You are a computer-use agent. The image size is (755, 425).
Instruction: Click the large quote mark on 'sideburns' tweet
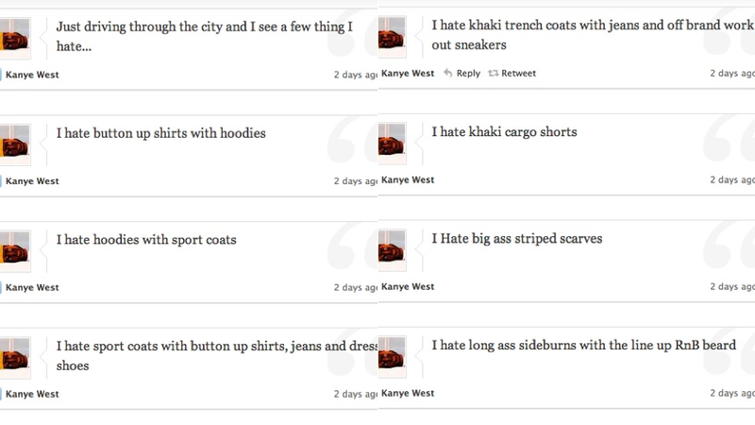[729, 351]
